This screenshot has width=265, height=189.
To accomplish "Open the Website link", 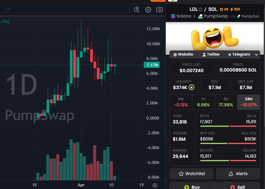I will tap(183, 54).
